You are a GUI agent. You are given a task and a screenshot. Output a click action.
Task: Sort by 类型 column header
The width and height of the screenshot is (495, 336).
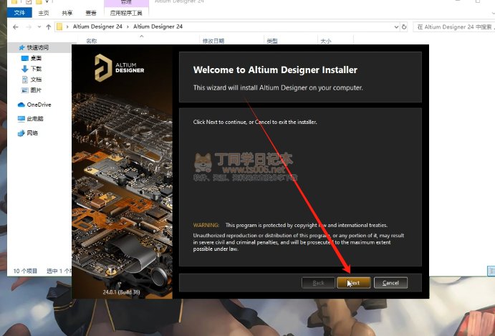pos(272,41)
